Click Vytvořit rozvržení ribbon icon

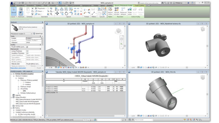point(116,11)
